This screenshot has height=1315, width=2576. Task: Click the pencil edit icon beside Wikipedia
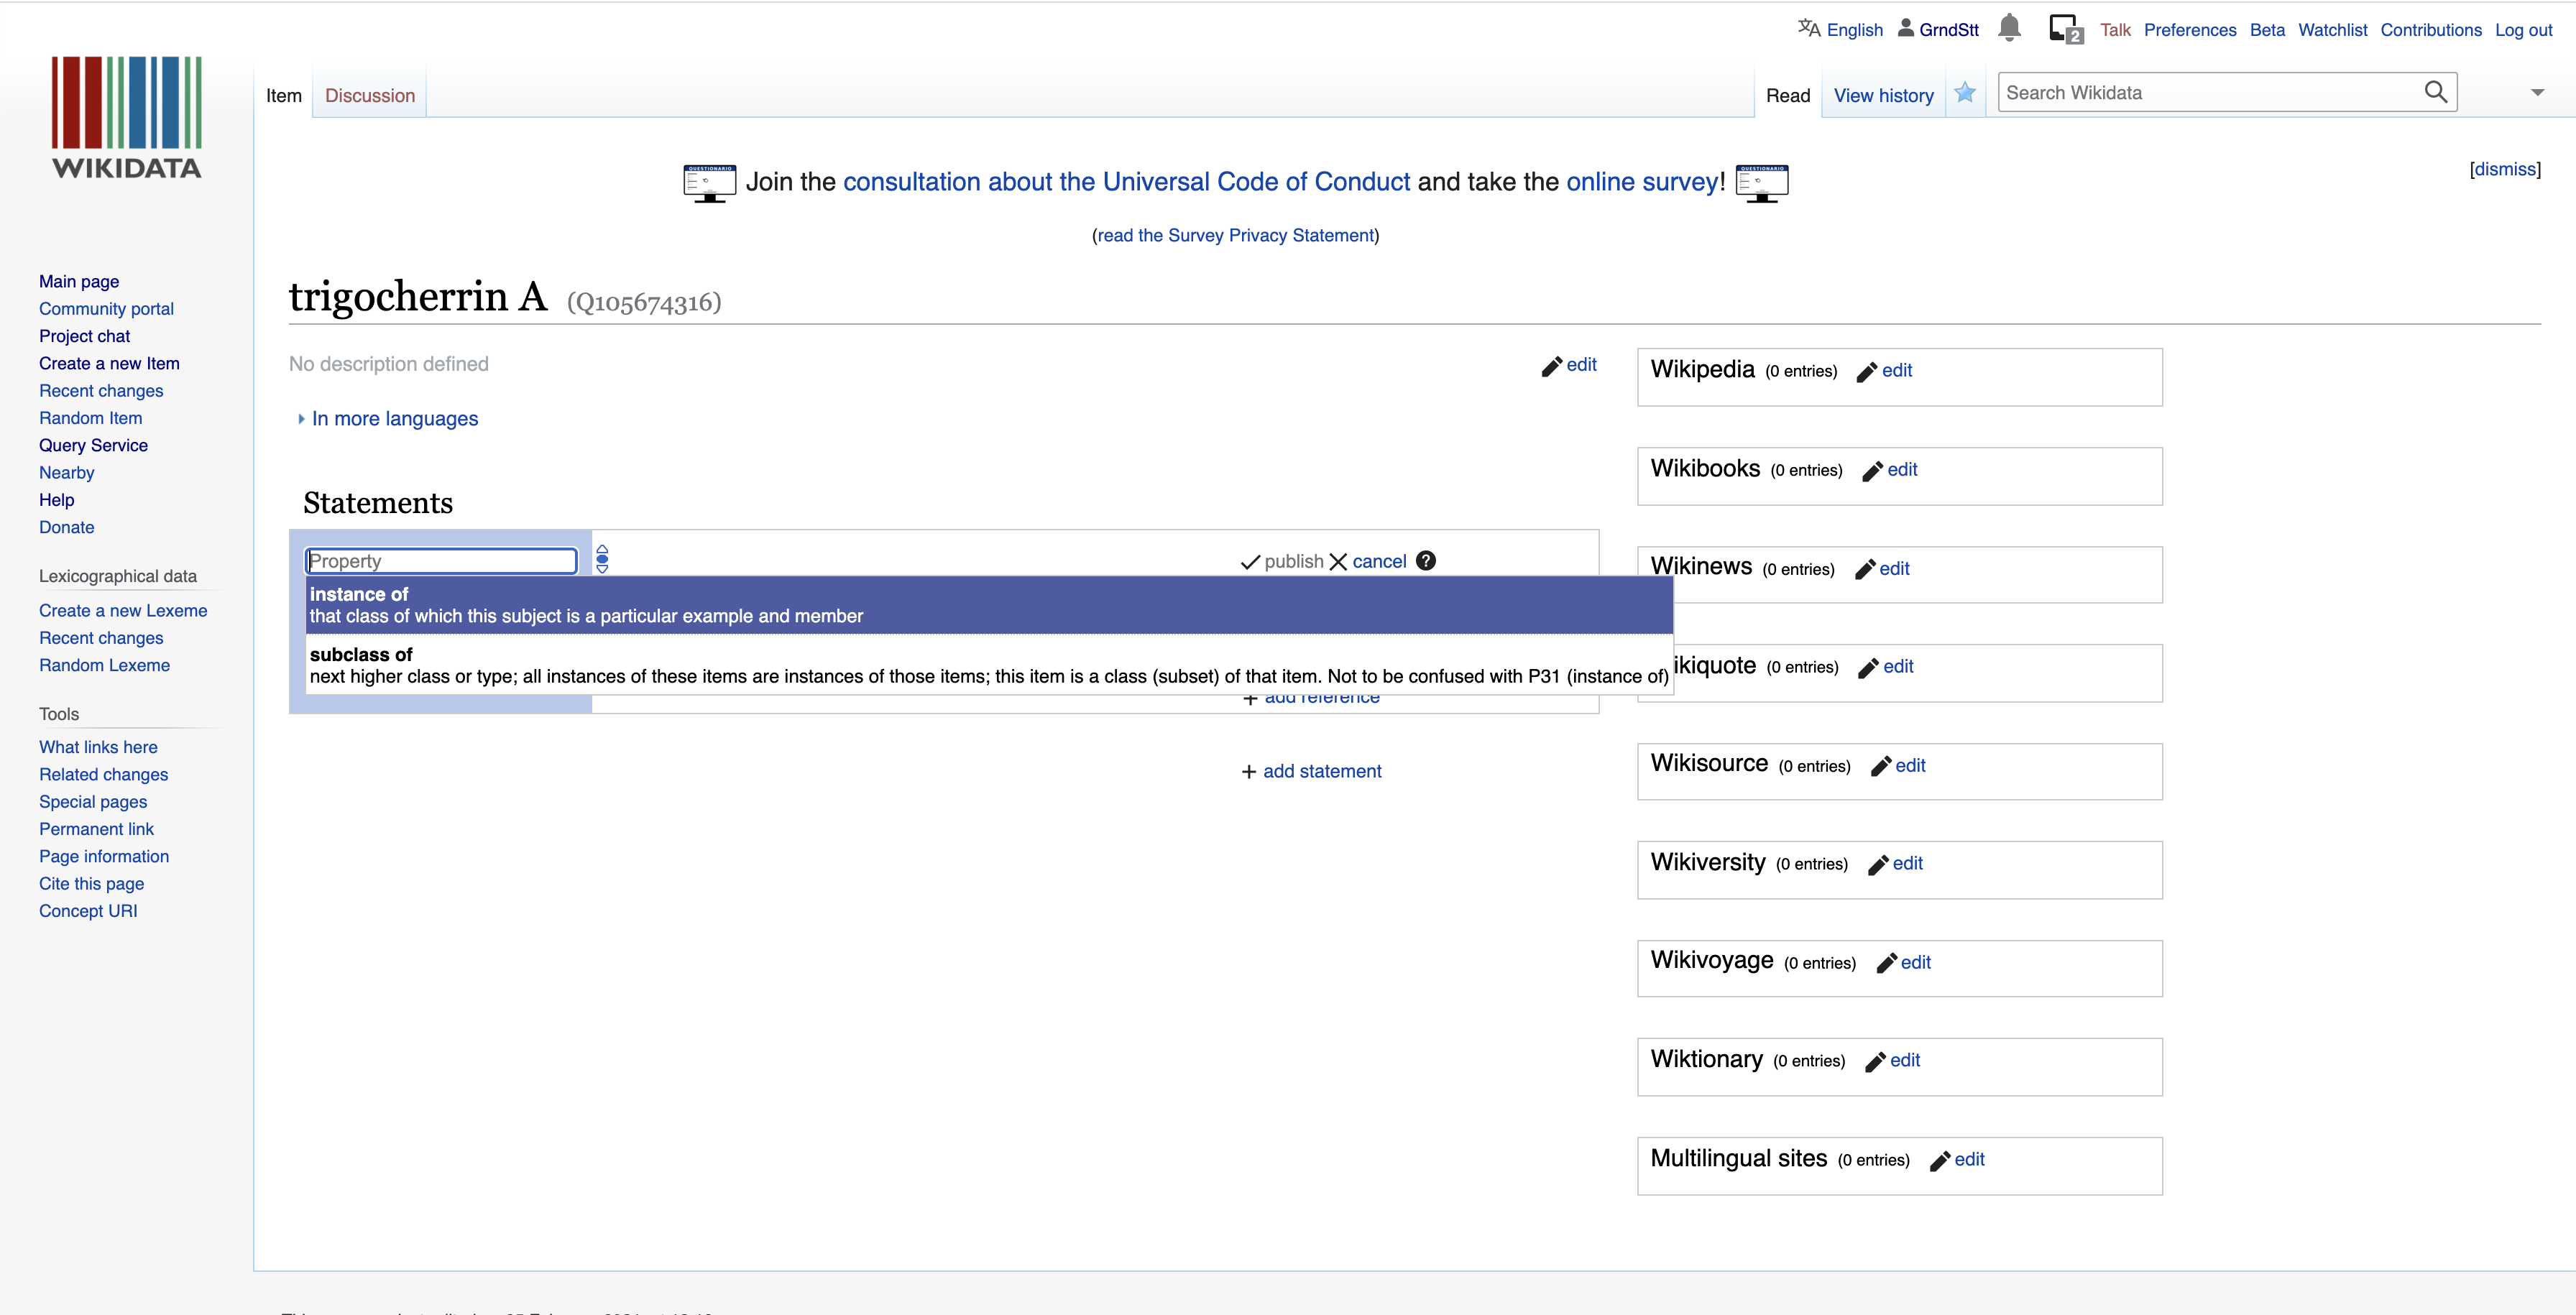pos(1866,372)
